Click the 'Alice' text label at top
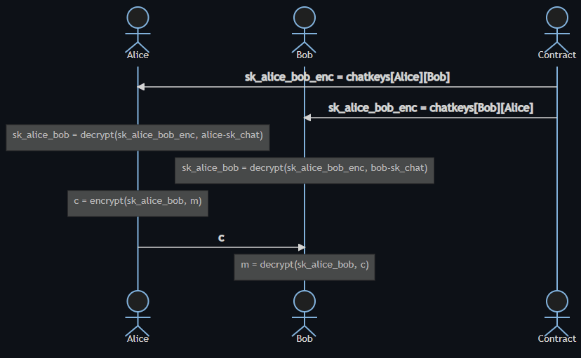This screenshot has width=581, height=358. pos(138,55)
